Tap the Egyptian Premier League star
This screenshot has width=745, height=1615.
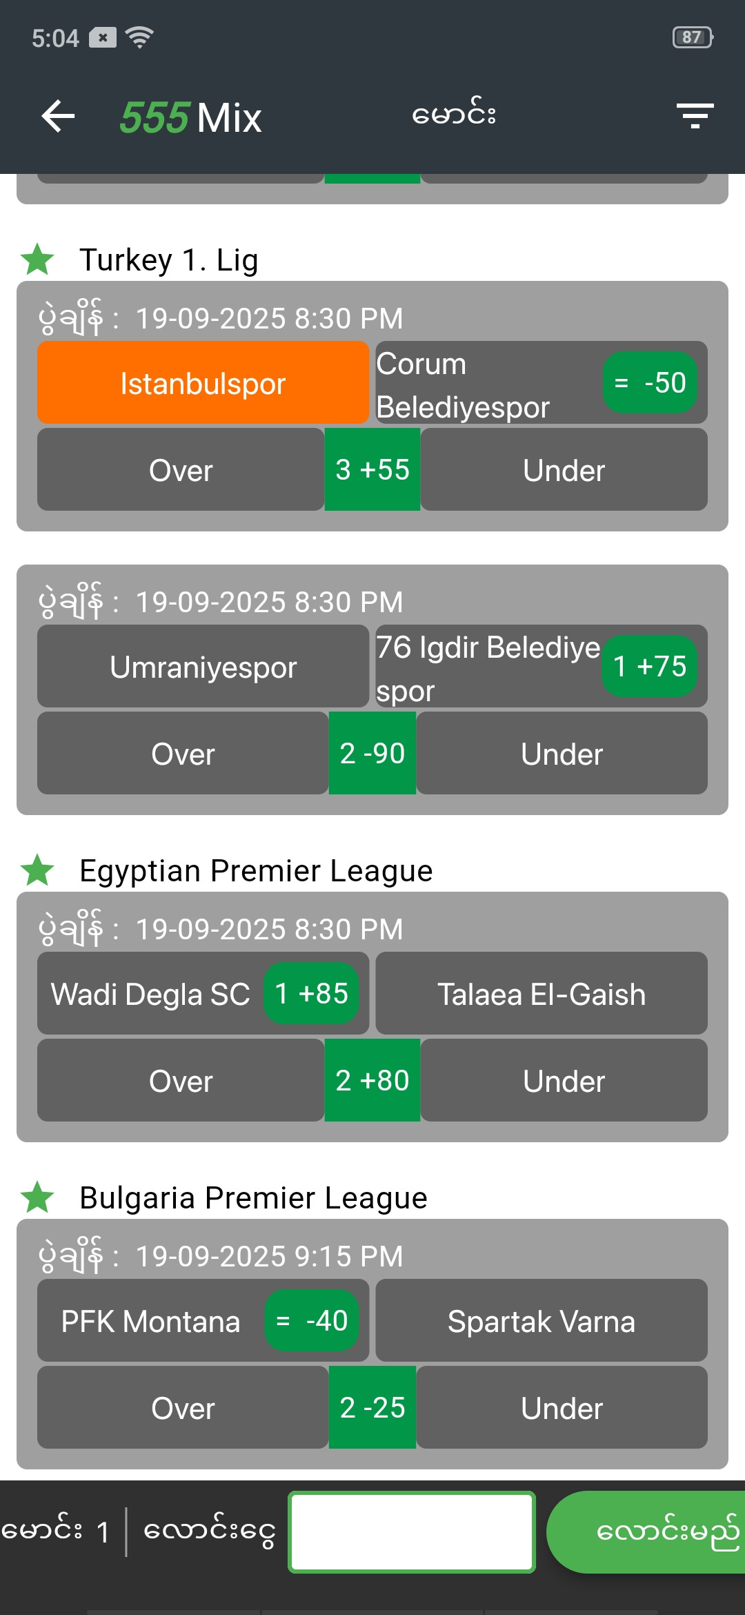point(37,870)
